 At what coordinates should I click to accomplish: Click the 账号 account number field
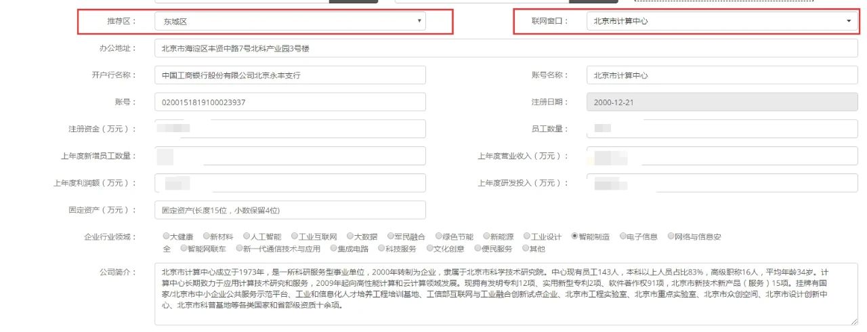290,102
